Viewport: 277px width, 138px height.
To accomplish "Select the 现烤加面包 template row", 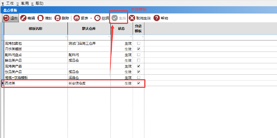I will click(74, 43).
